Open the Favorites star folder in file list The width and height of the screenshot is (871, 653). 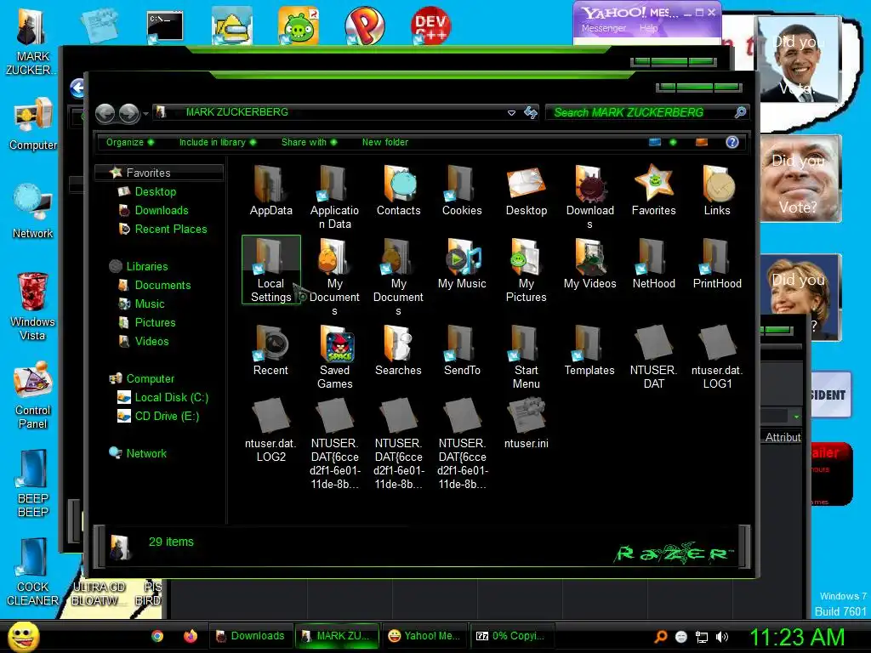click(x=654, y=190)
